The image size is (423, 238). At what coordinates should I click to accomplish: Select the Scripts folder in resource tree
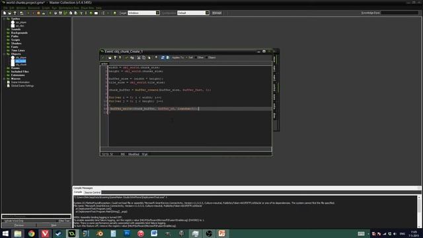(x=15, y=40)
